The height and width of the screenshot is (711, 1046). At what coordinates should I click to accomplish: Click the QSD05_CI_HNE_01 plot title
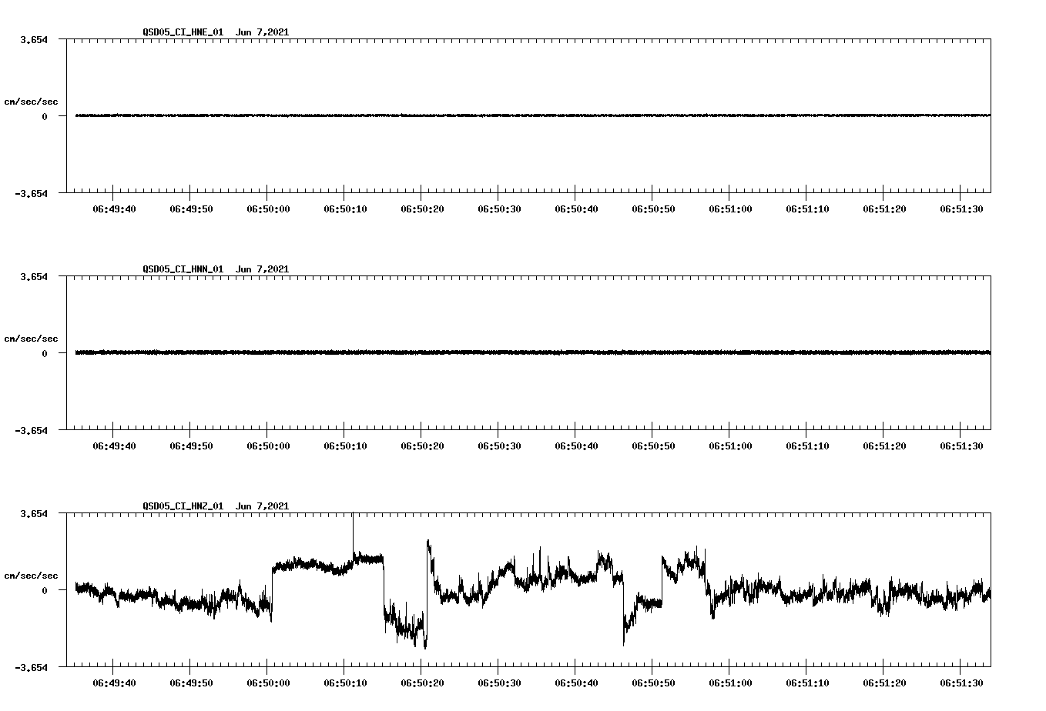click(x=216, y=32)
